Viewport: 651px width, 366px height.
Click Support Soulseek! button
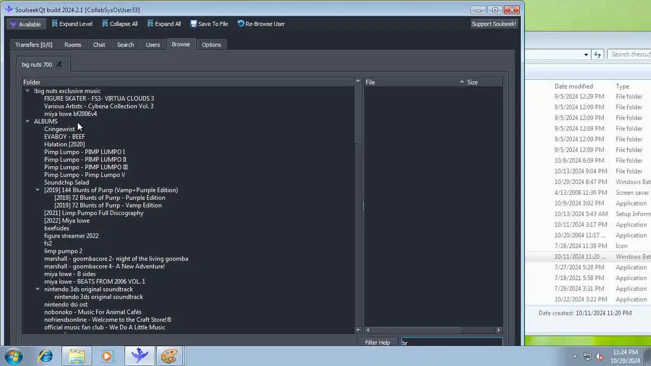[494, 24]
